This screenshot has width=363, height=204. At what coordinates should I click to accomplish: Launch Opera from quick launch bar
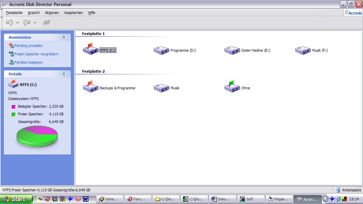tap(47, 199)
